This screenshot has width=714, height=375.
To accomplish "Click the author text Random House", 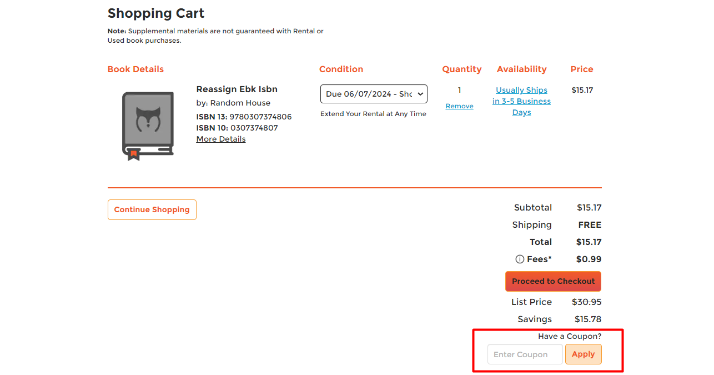I will [240, 103].
